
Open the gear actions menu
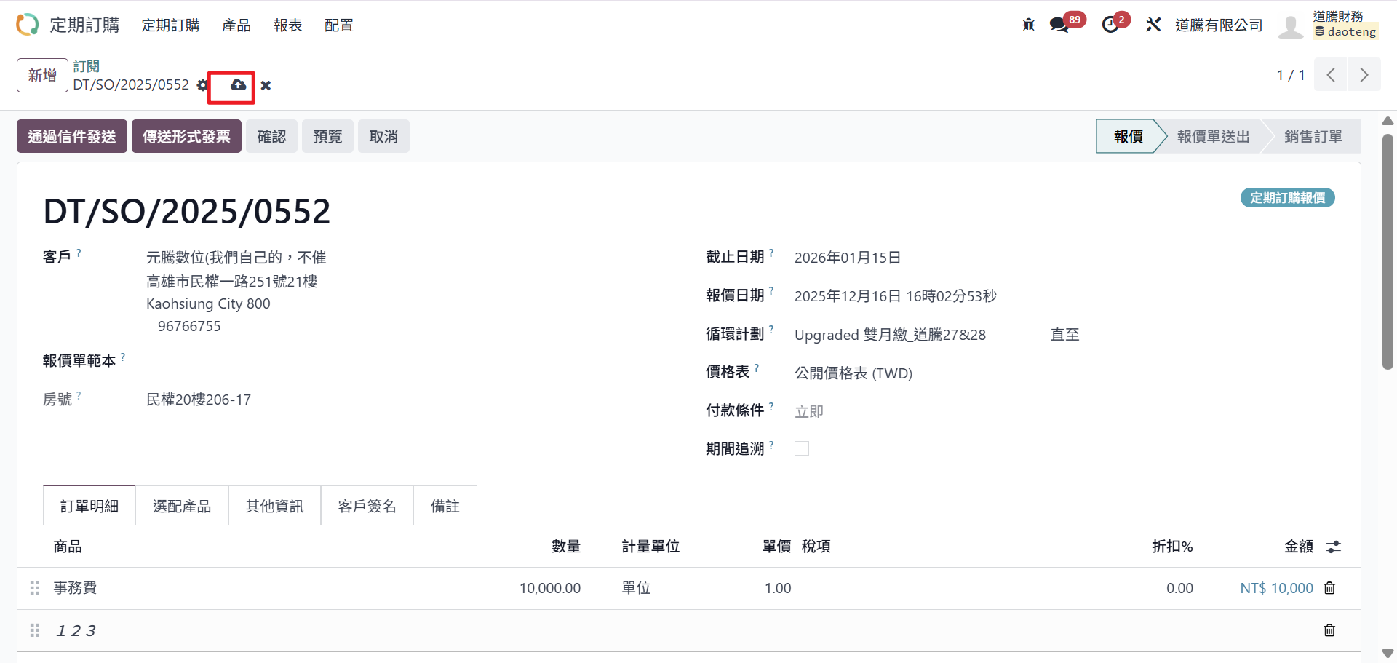(202, 85)
